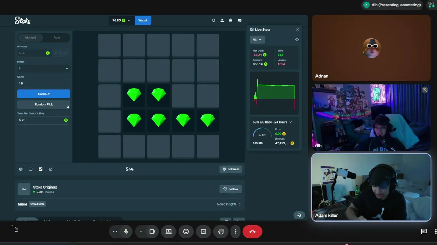Viewport: 437px width, 245px height.
Task: Reveal the last tile of the top row
Action: [x=208, y=45]
